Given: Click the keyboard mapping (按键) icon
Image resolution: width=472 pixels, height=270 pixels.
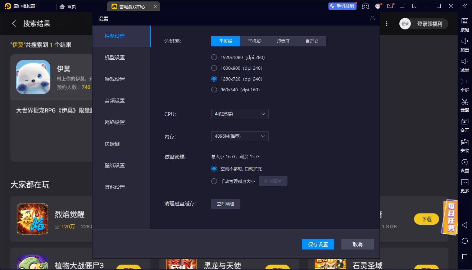Looking at the screenshot, I should point(464,22).
